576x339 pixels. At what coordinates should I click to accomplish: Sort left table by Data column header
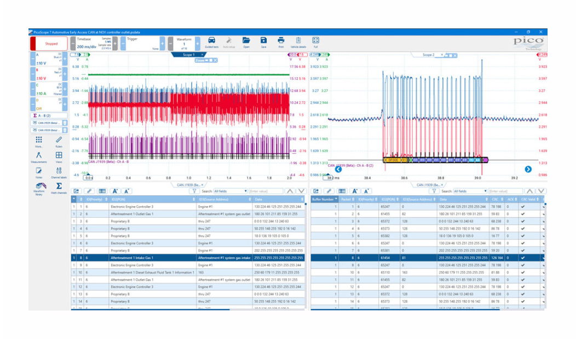[279, 199]
